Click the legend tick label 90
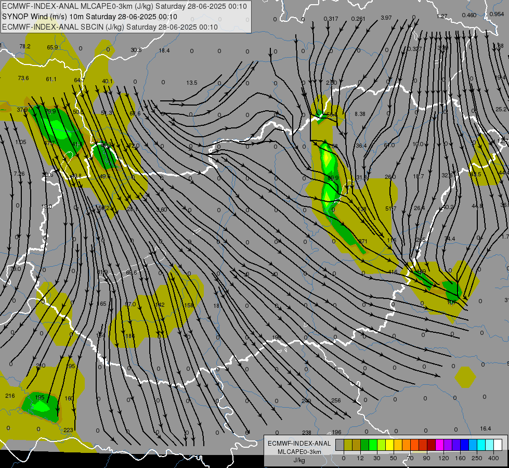The width and height of the screenshot is (509, 468). coord(427,458)
